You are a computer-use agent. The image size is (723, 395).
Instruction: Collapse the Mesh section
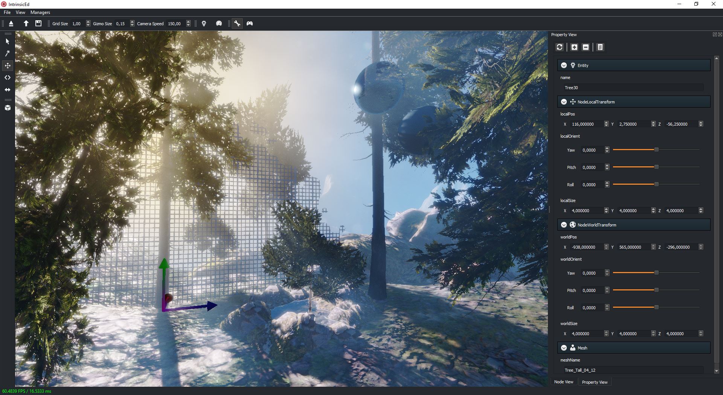coord(564,348)
